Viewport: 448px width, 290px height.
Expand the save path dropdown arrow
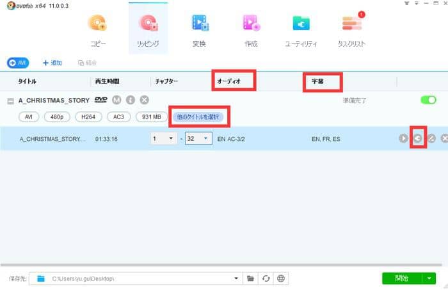click(x=236, y=278)
